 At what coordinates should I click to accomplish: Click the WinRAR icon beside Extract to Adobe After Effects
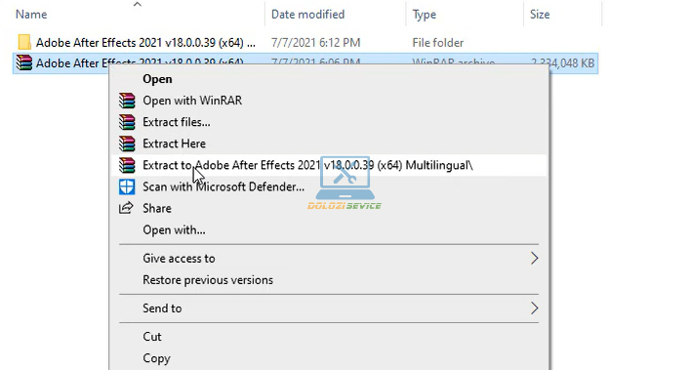coord(127,165)
